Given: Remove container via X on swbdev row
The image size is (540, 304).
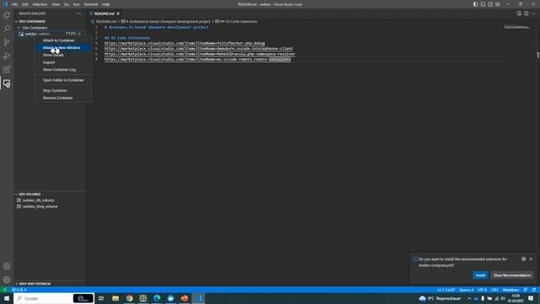Looking at the screenshot, I should pyautogui.click(x=79, y=34).
